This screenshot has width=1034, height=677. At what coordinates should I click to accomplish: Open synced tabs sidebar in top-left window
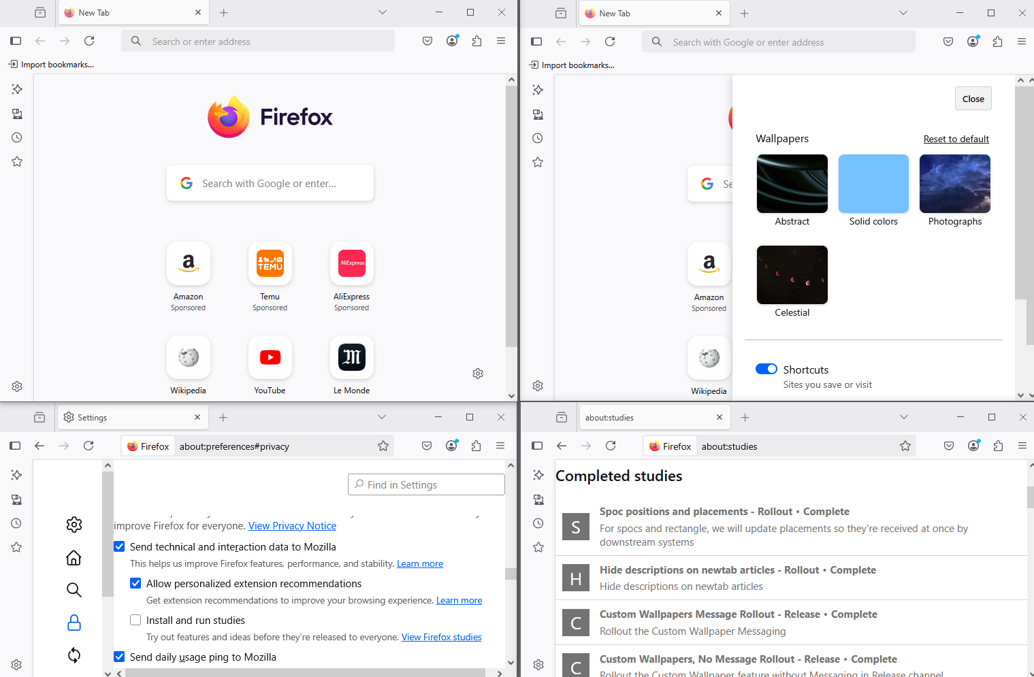click(x=17, y=114)
